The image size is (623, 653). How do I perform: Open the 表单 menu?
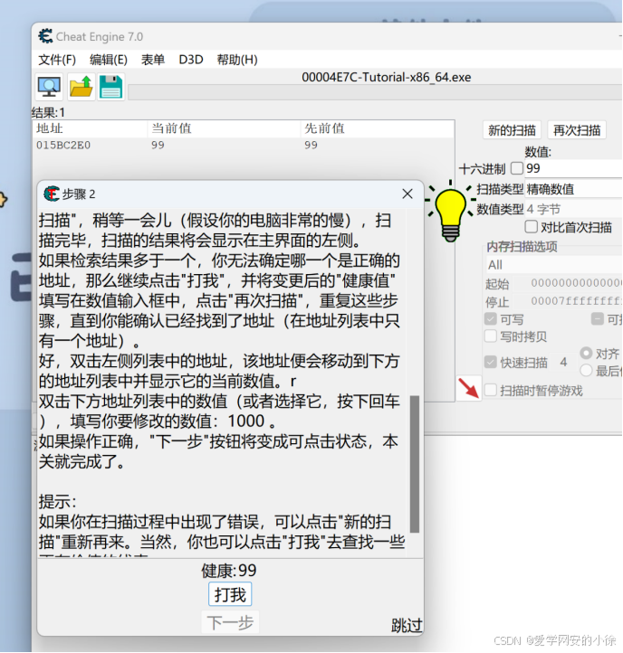click(153, 60)
